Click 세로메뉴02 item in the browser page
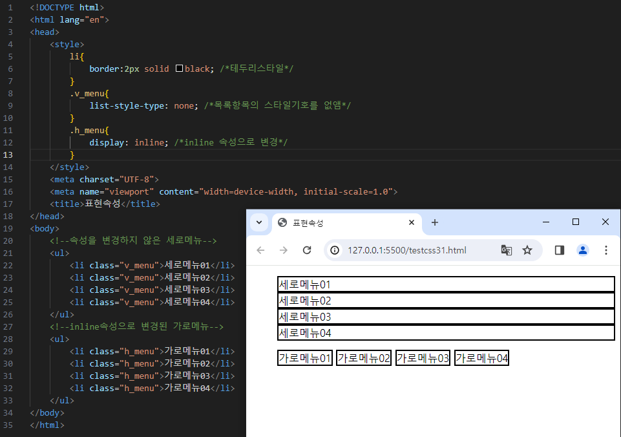 point(446,301)
